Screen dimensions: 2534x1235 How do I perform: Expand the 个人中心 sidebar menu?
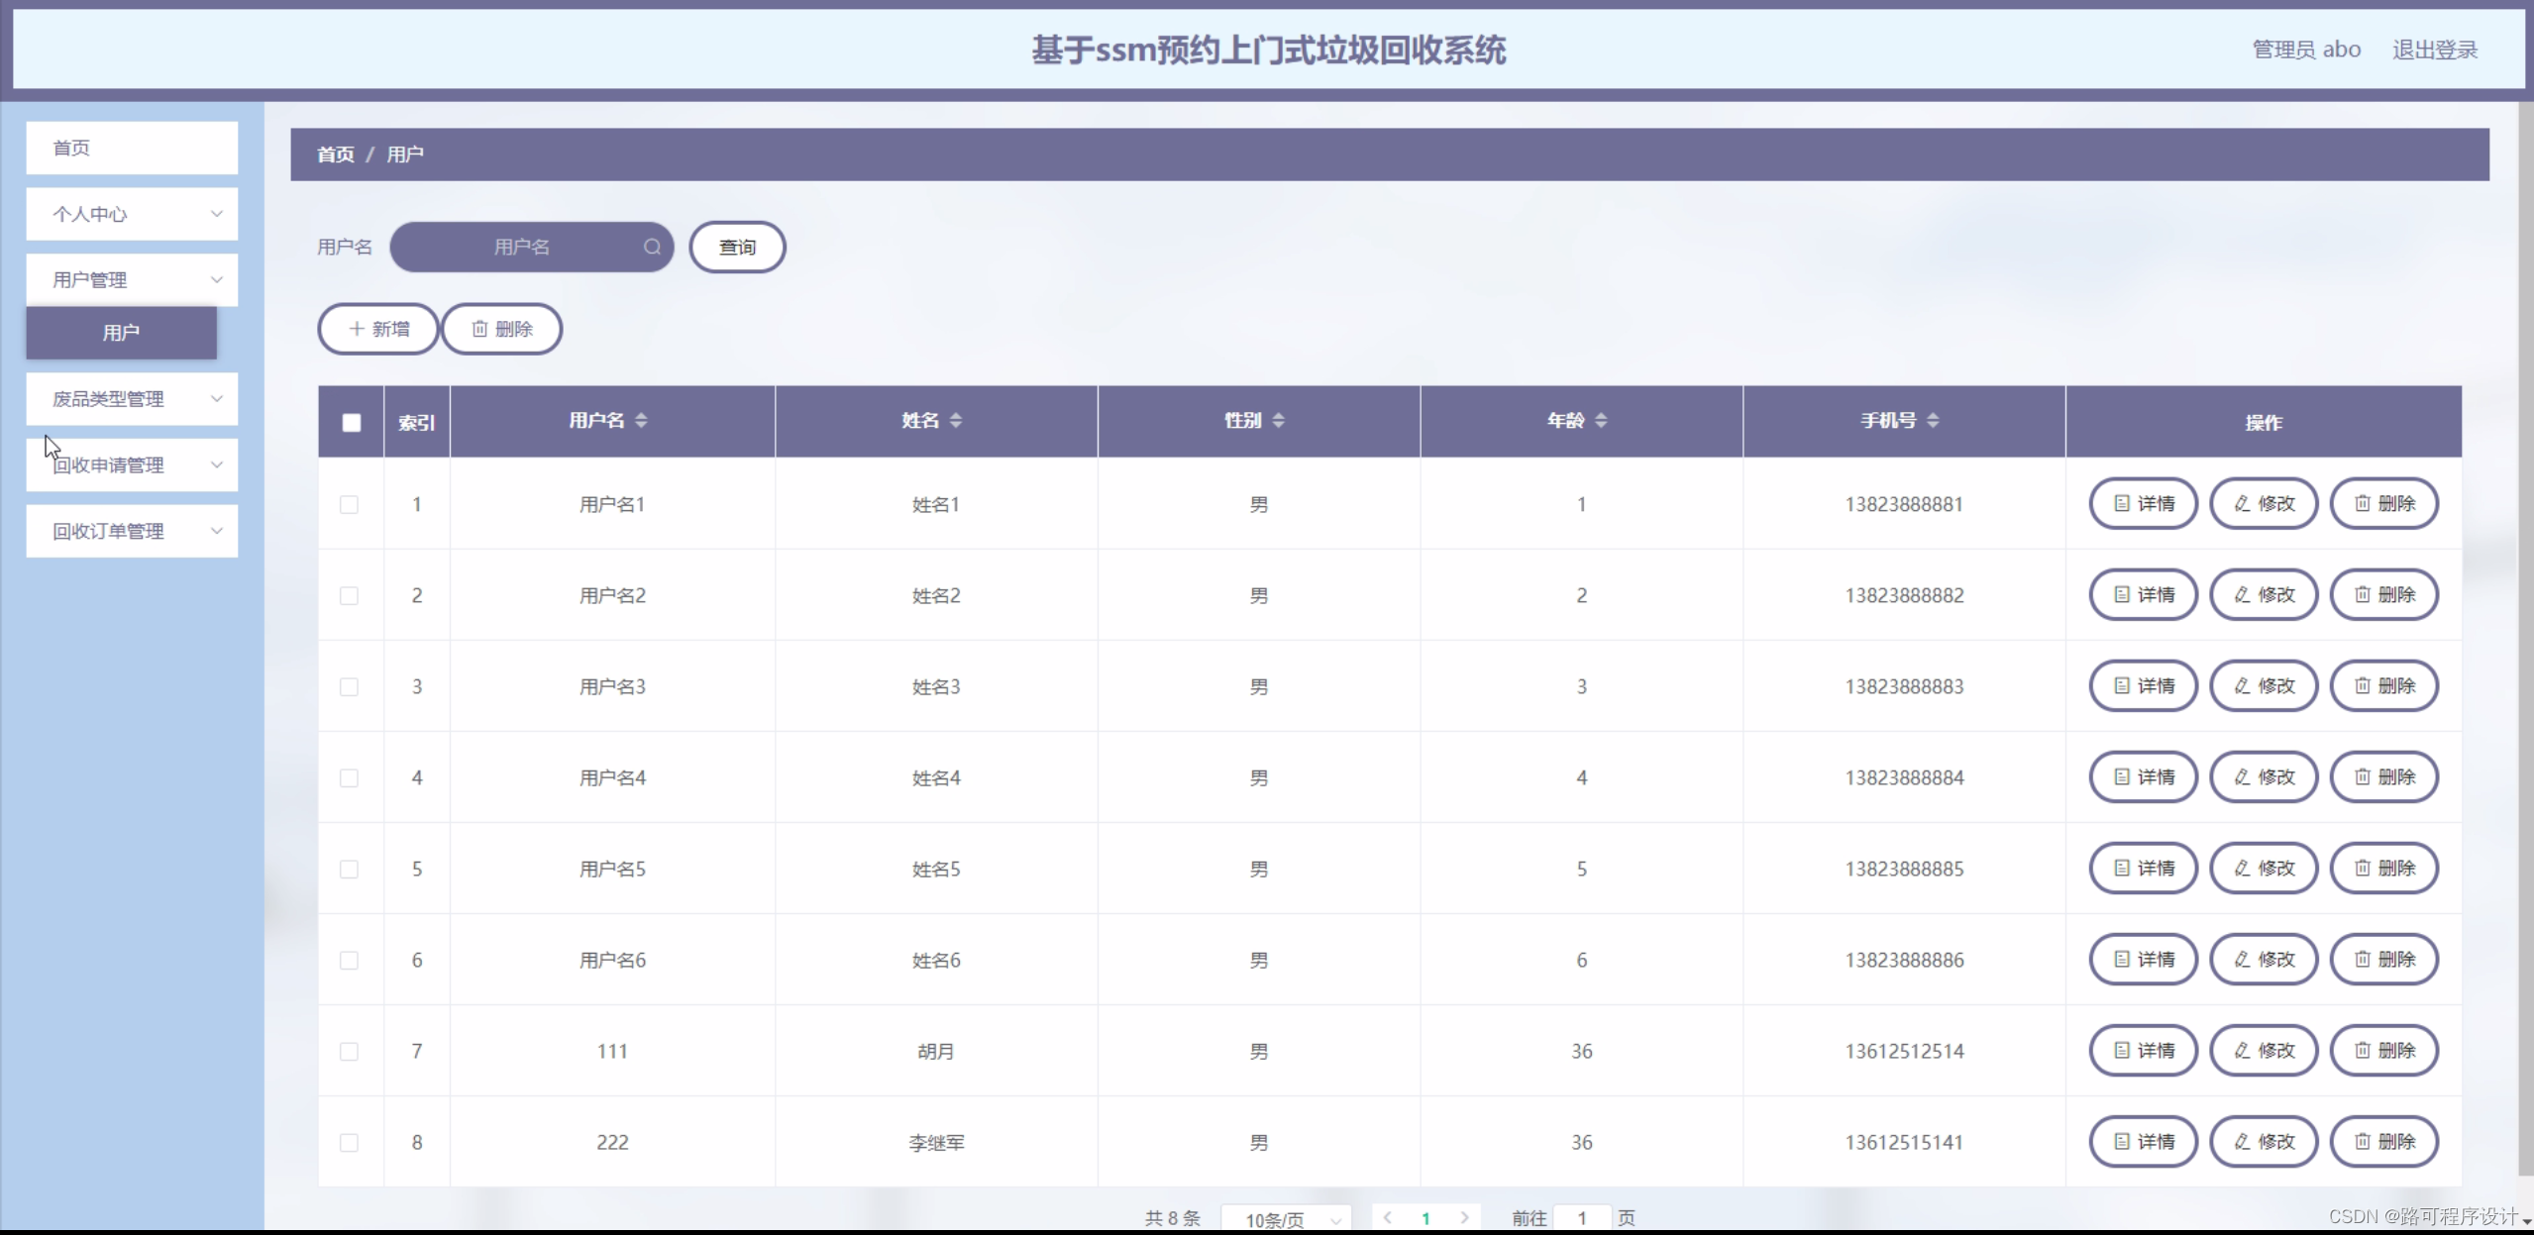coord(132,214)
